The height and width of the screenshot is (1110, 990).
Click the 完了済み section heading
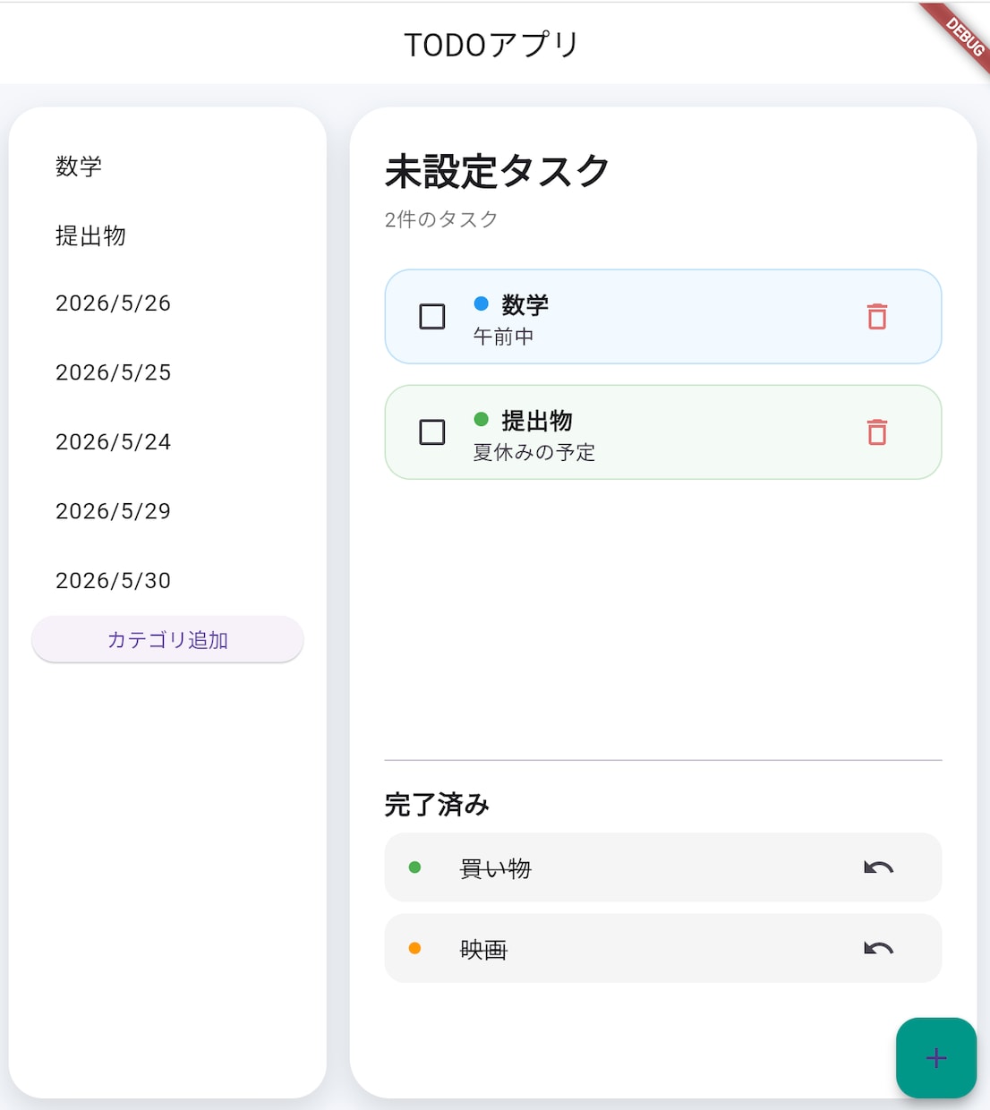(437, 805)
